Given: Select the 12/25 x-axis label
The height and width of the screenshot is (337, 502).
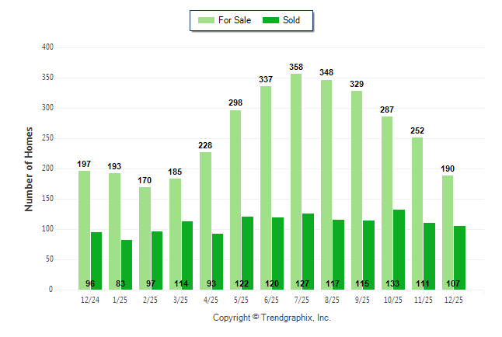Looking at the screenshot, I should 454,300.
